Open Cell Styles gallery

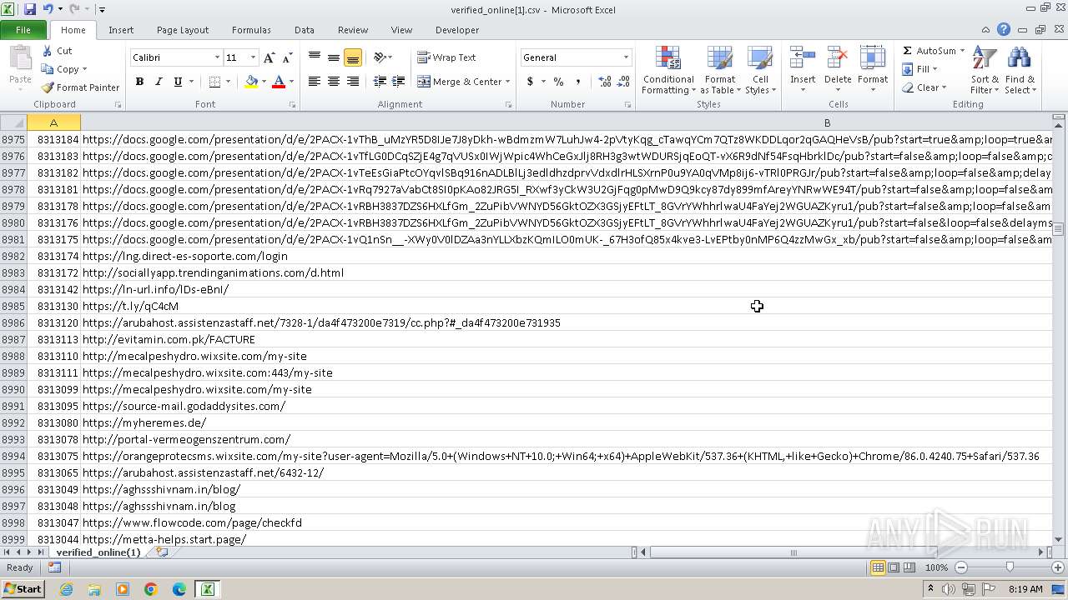[759, 70]
